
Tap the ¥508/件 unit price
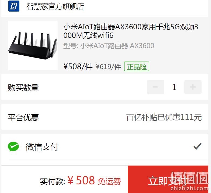coord(78,66)
